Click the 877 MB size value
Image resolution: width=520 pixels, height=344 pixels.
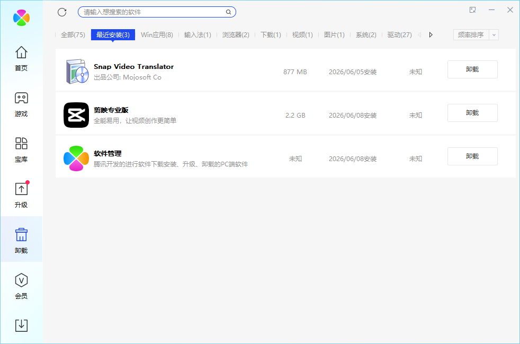(x=295, y=72)
